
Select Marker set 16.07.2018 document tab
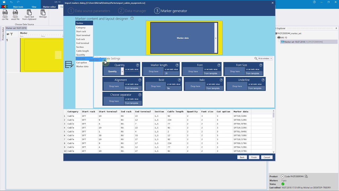16,28
